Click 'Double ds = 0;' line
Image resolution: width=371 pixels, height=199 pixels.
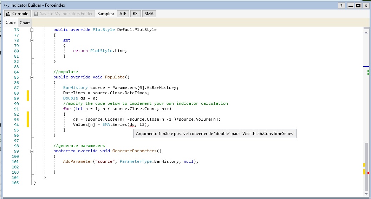[80, 98]
